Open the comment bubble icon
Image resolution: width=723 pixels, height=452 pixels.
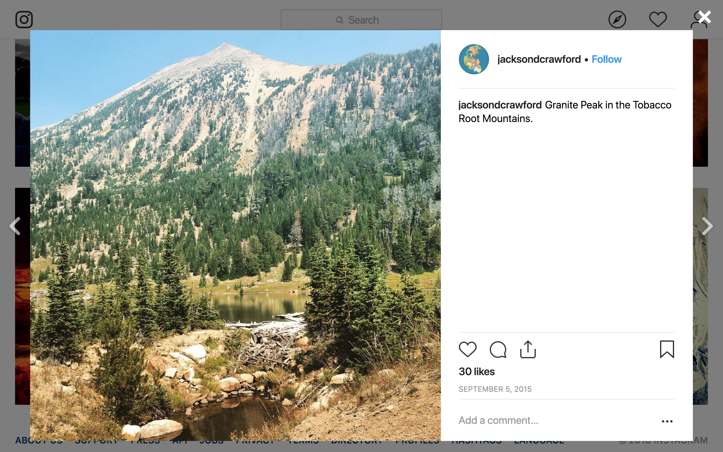tap(498, 349)
